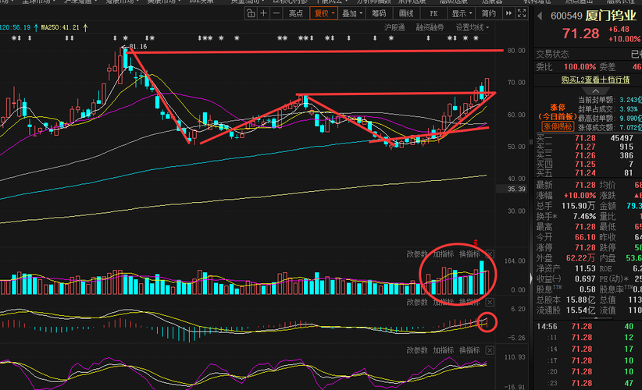
Task: Toggle the 筹码 chip distribution view
Action: (x=379, y=13)
